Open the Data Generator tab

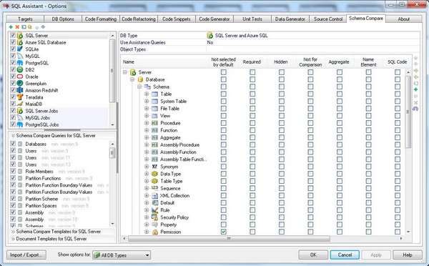point(290,19)
